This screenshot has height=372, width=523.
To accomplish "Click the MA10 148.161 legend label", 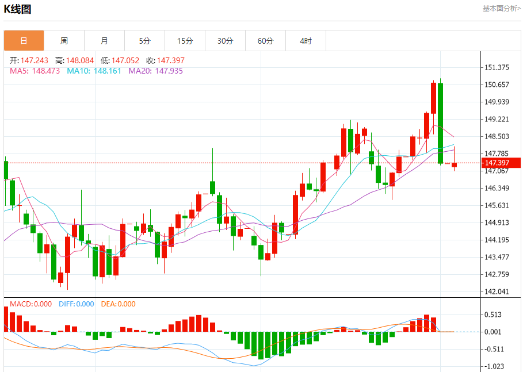I will [94, 71].
